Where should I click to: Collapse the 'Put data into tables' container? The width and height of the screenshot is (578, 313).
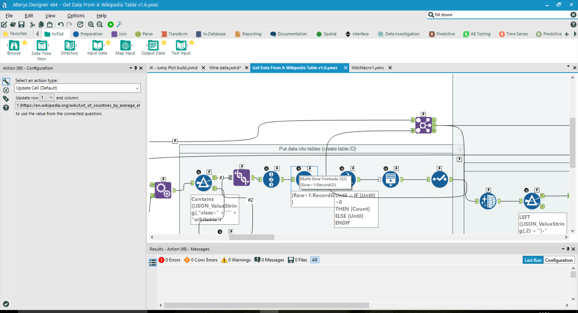pyautogui.click(x=460, y=149)
